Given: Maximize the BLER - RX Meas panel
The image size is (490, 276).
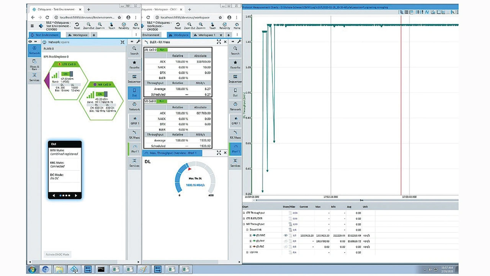Looking at the screenshot, I should click(219, 42).
